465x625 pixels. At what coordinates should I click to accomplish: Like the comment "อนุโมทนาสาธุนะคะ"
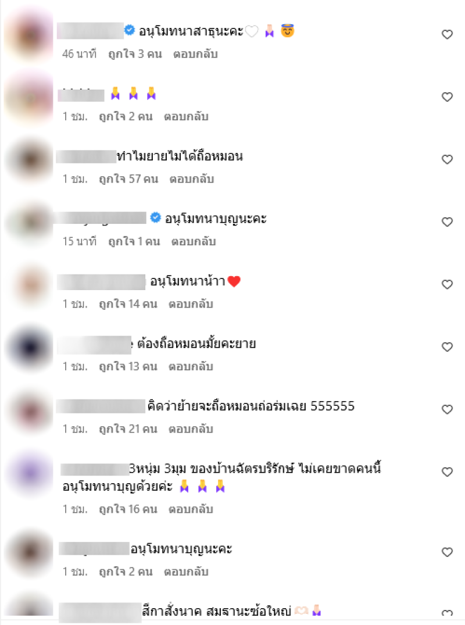447,35
